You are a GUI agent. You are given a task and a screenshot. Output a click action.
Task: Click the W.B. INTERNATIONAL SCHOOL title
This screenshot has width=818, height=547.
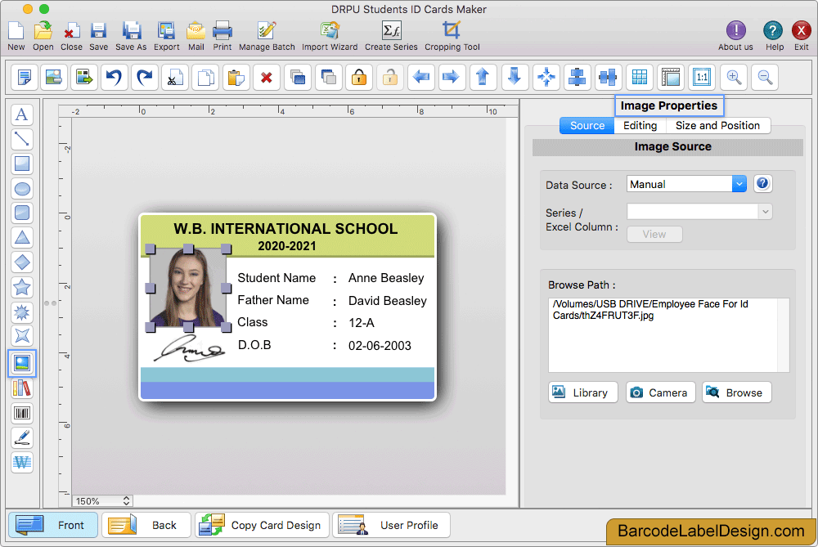click(285, 228)
